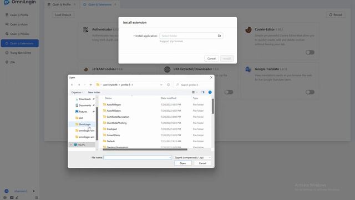
Task: Select Documents in quick access
Action: pyautogui.click(x=85, y=106)
